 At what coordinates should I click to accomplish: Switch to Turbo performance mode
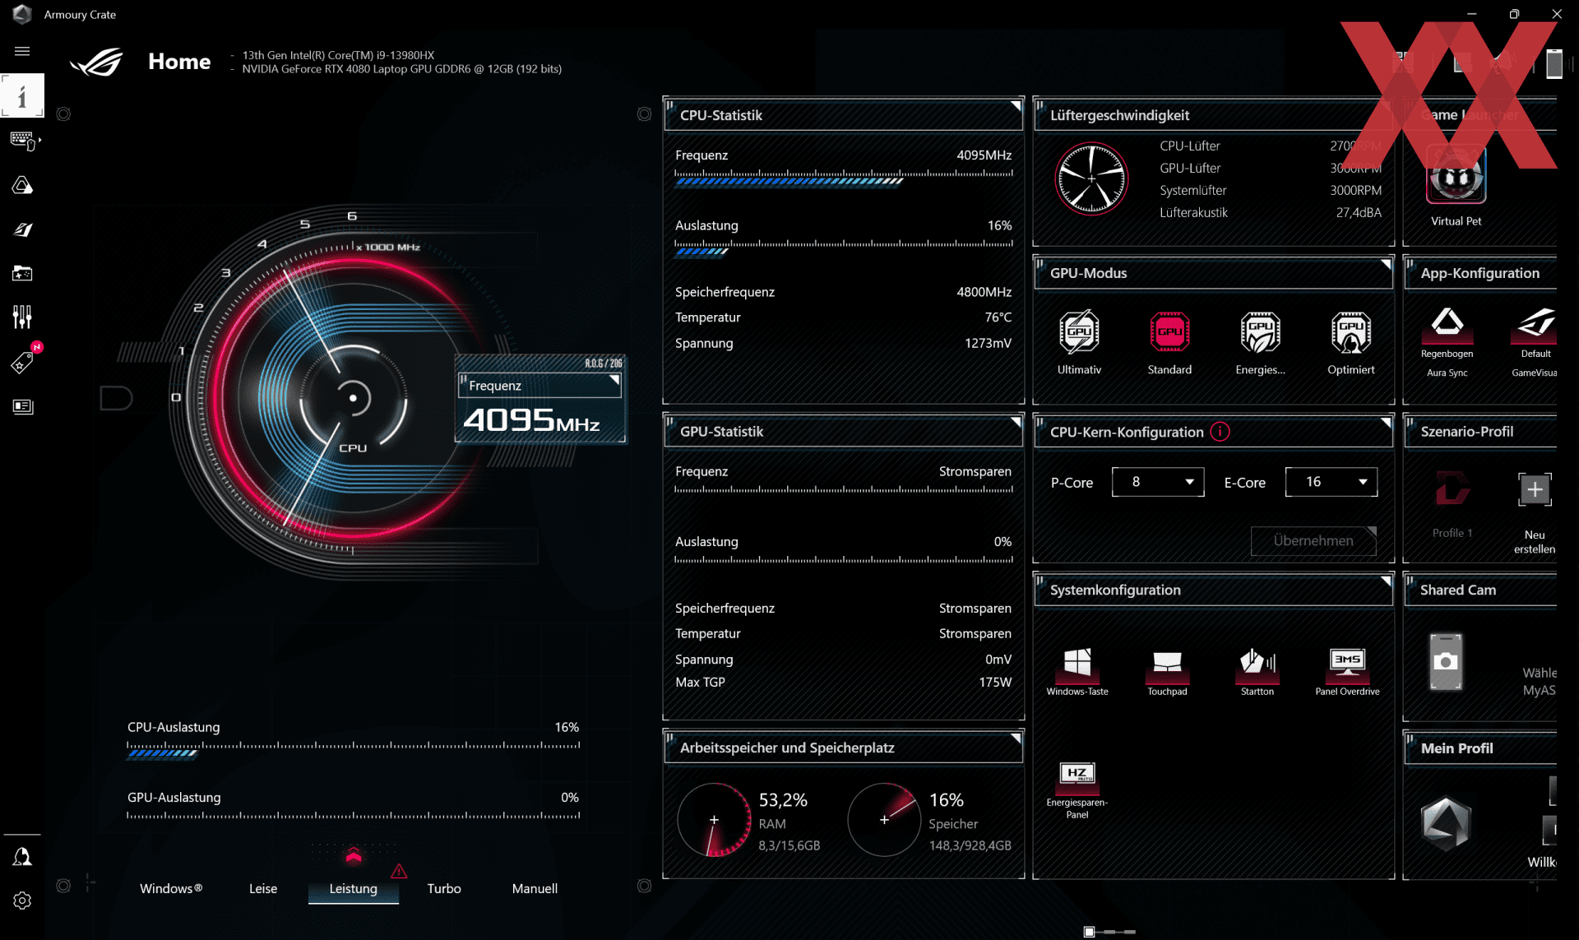(x=444, y=888)
